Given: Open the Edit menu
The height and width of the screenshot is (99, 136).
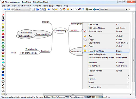Looking at the screenshot, I should pos(8,6).
